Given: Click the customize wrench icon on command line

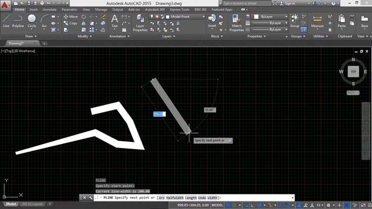Looking at the screenshot, I should (90, 197).
